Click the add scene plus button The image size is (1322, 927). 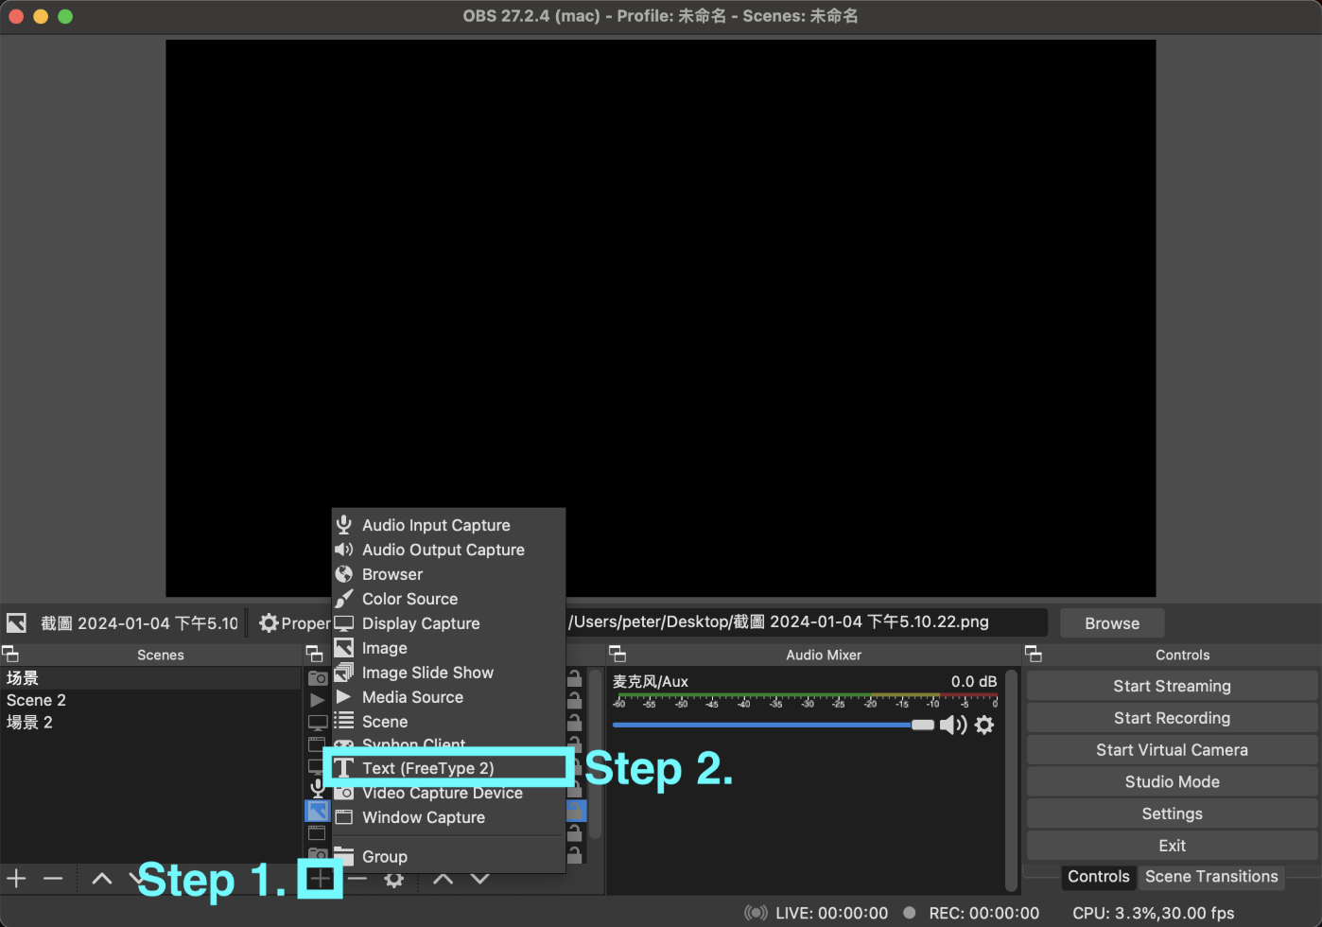(x=17, y=880)
